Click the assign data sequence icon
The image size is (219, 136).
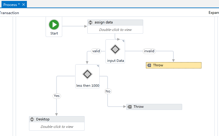91,23
